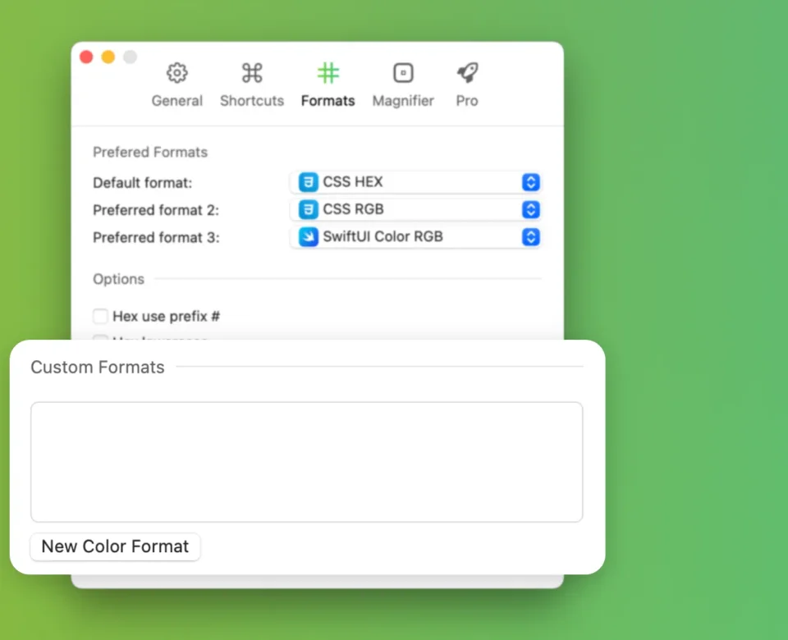Open the Magnifier square icon
788x640 pixels.
(x=403, y=73)
